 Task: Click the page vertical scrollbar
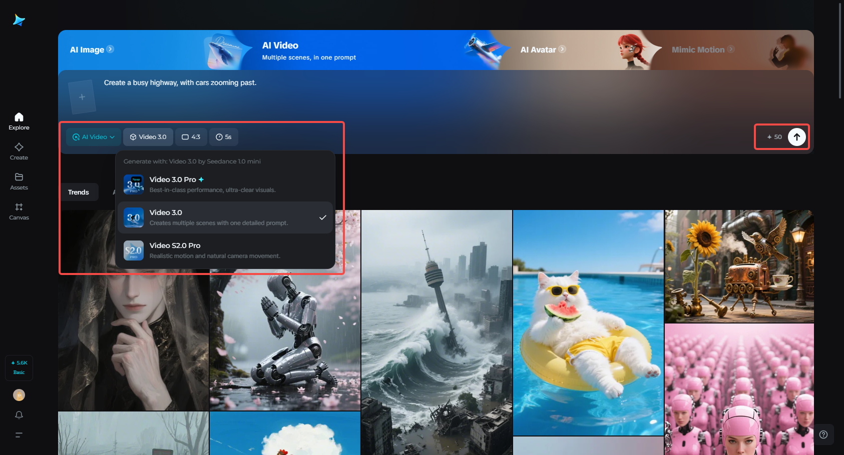[840, 50]
